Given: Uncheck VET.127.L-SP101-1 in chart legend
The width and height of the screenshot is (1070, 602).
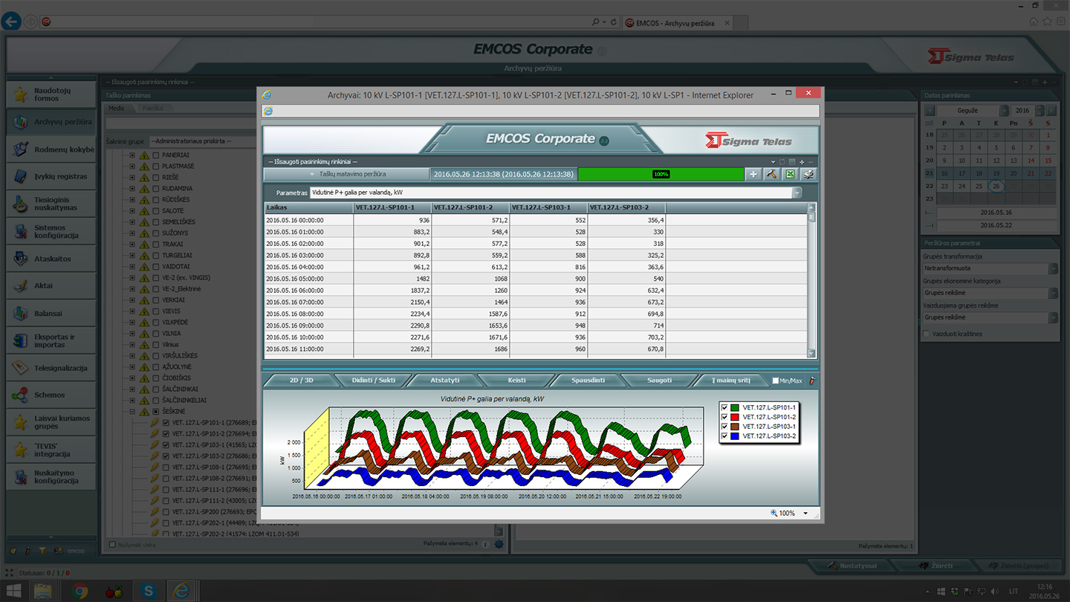Looking at the screenshot, I should click(724, 407).
